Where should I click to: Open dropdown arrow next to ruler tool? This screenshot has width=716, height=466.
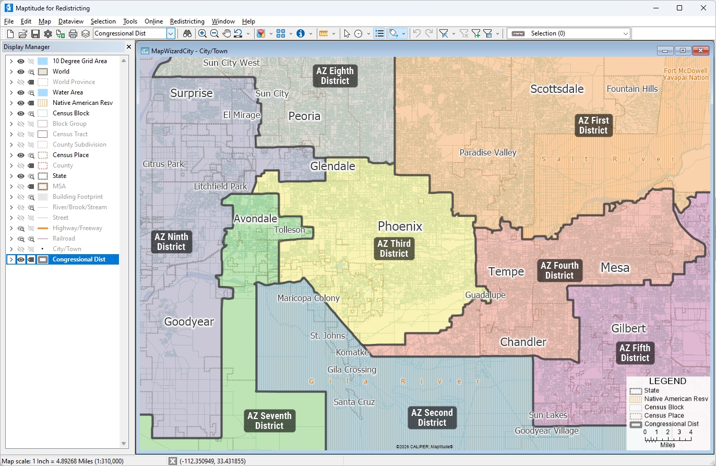coord(333,34)
